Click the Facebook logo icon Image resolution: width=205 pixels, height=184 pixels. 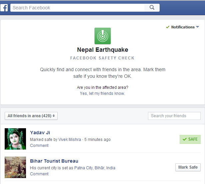click(x=4, y=8)
